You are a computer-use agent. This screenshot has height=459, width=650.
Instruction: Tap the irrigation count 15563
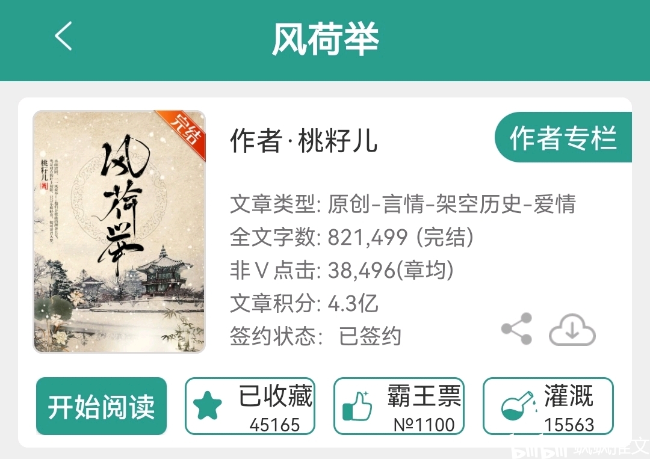tap(569, 425)
